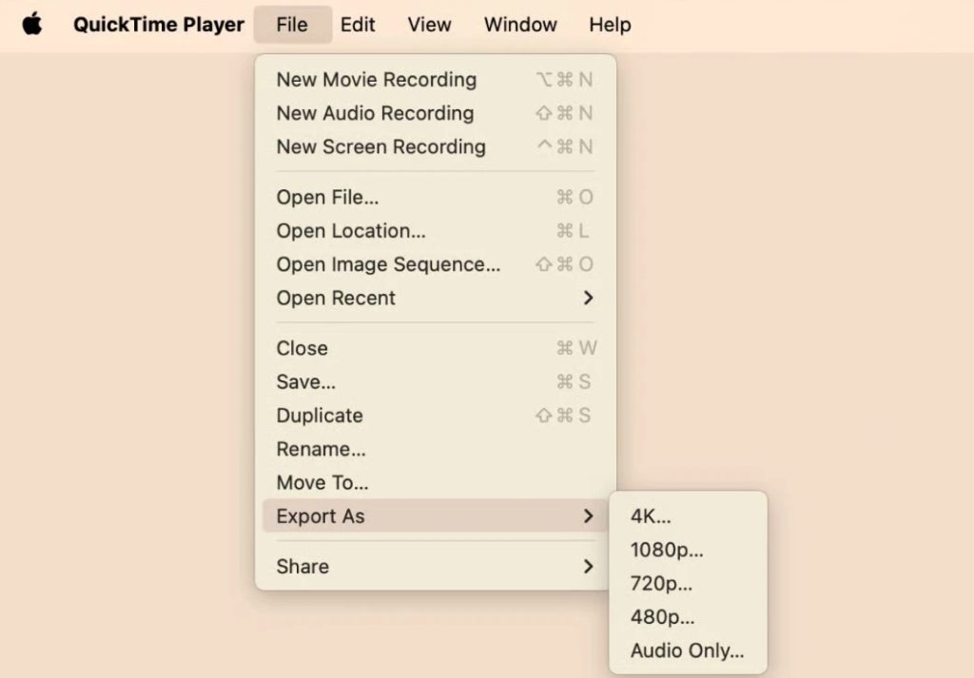
Task: Duplicate the current file
Action: click(319, 416)
